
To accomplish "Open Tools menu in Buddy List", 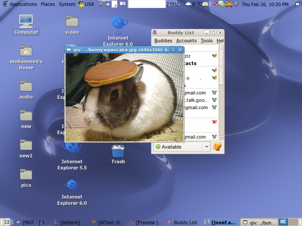I will point(207,41).
